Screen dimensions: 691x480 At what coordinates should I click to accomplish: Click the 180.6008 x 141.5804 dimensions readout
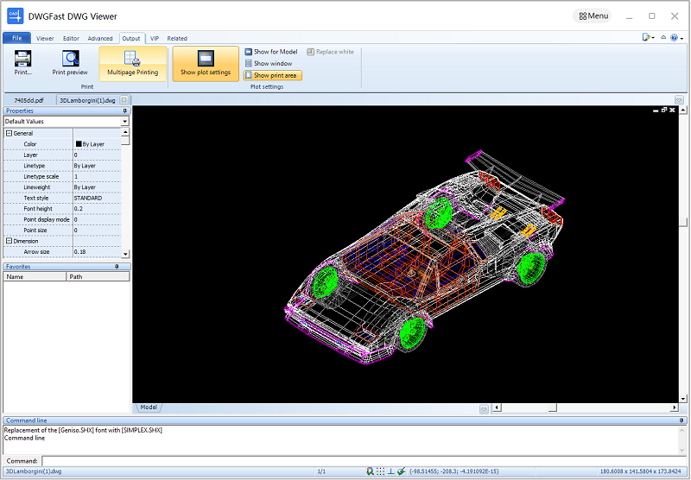point(640,471)
